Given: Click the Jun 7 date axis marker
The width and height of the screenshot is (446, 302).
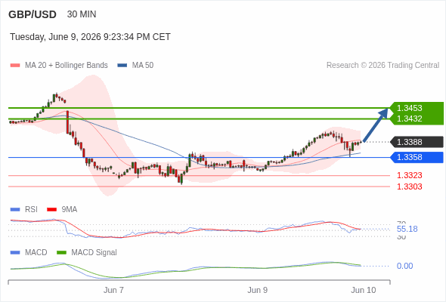Looking at the screenshot, I should coord(113,290).
